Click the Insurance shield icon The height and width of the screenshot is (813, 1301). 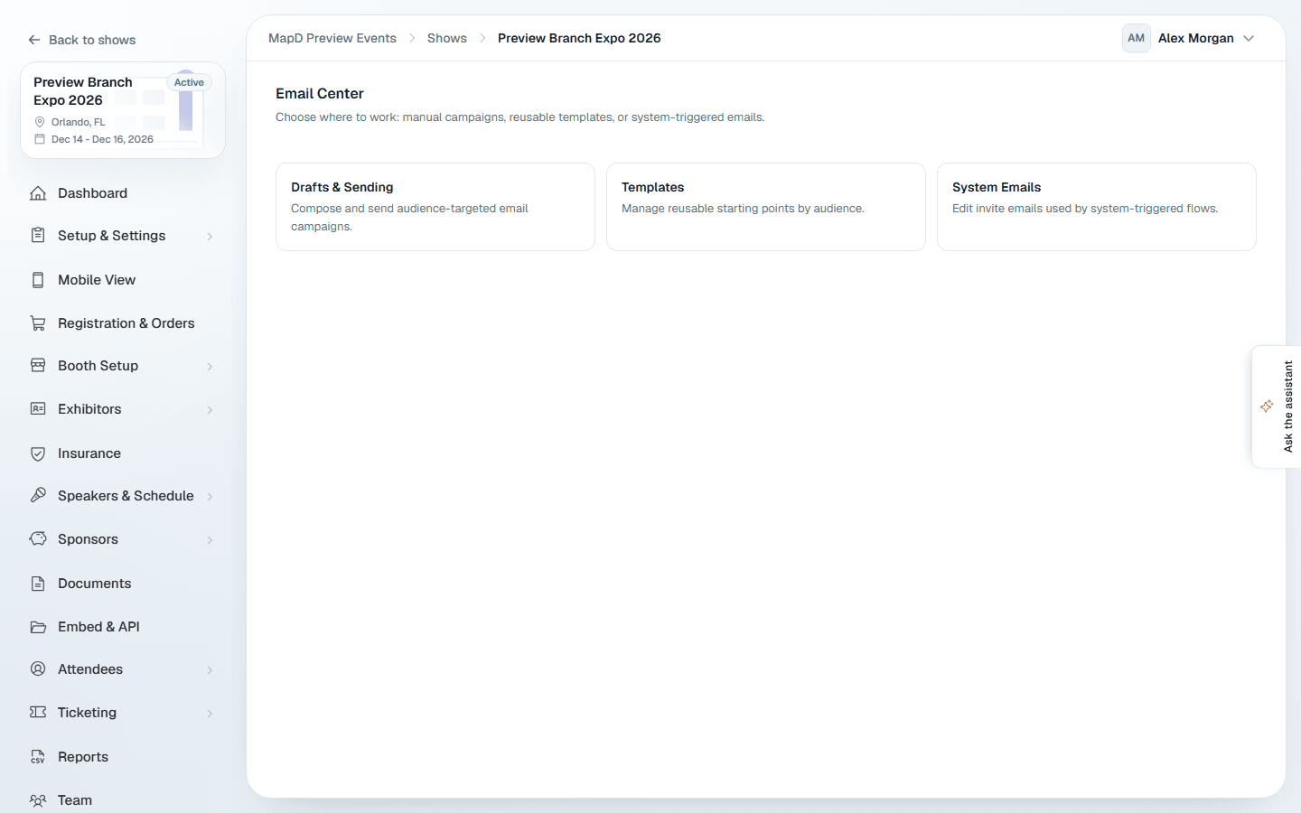click(x=38, y=453)
